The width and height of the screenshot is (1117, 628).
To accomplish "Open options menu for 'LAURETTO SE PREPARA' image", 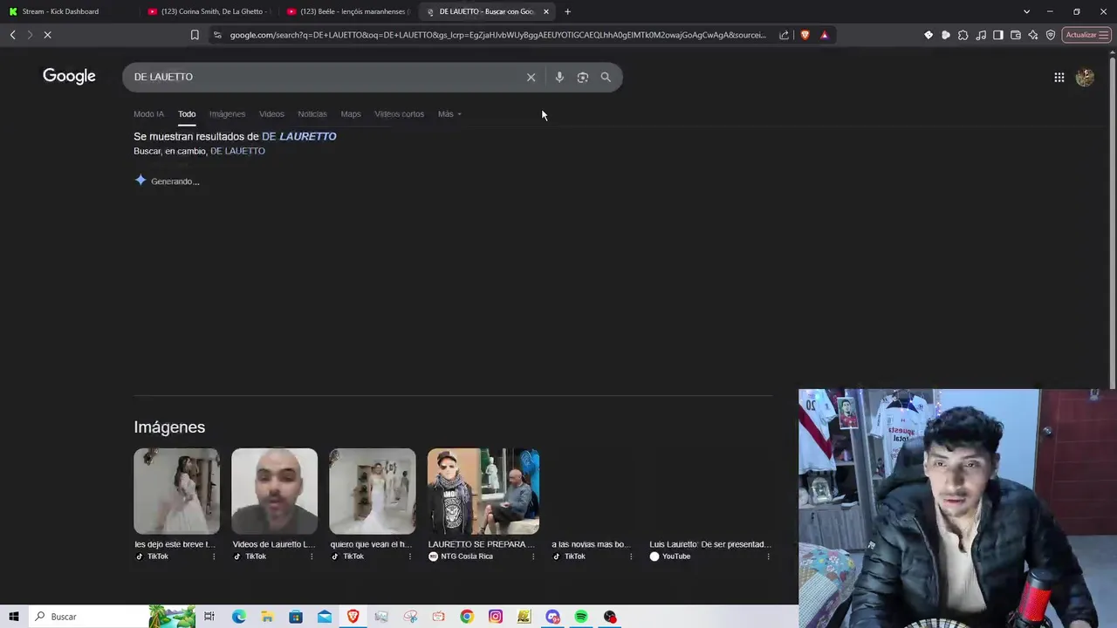I will pos(533,556).
